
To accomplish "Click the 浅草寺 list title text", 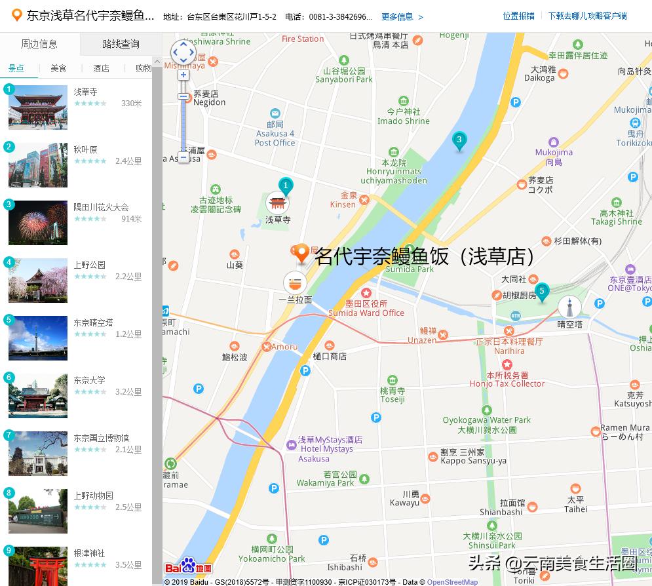I will [85, 92].
